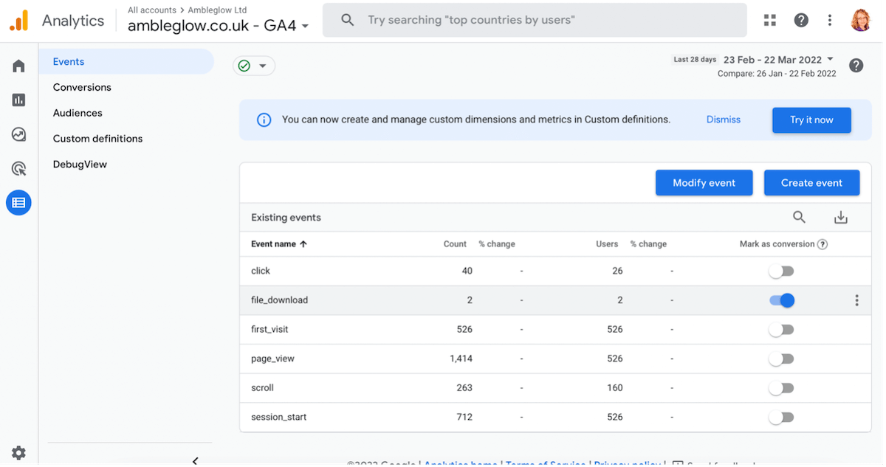
Task: Enable conversion for page_view event
Action: point(781,359)
